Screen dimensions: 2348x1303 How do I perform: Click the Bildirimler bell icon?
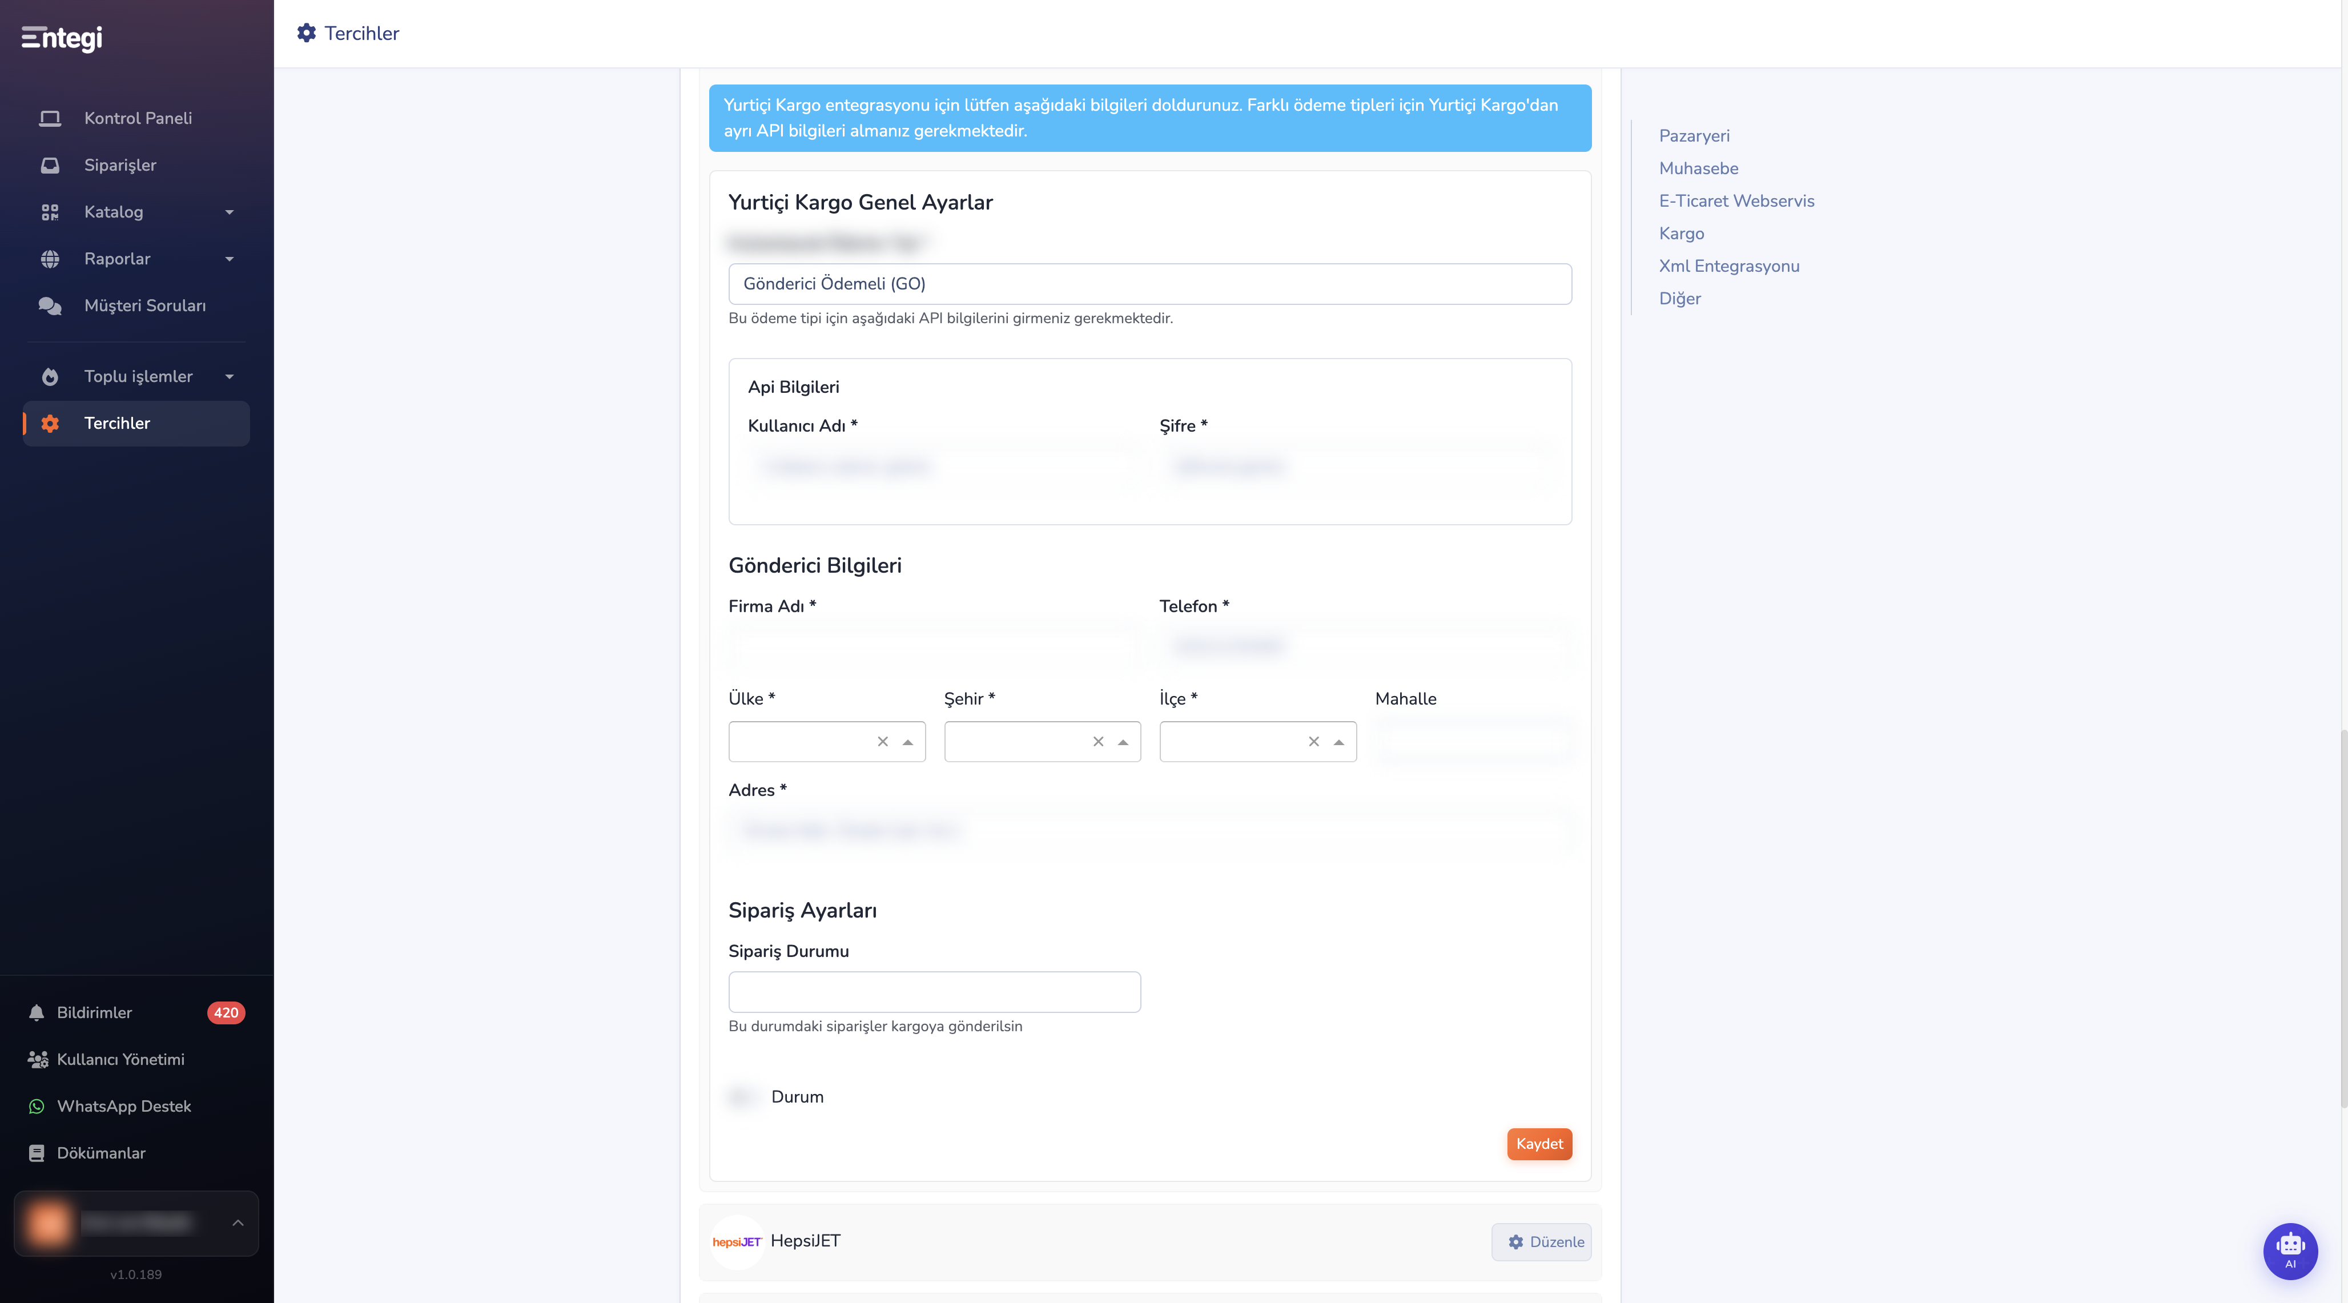point(37,1012)
